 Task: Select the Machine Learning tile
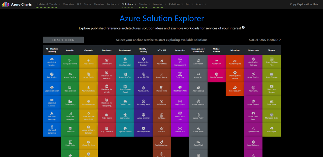click(52, 116)
